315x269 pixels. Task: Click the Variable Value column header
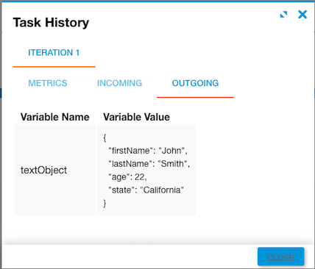click(x=136, y=117)
